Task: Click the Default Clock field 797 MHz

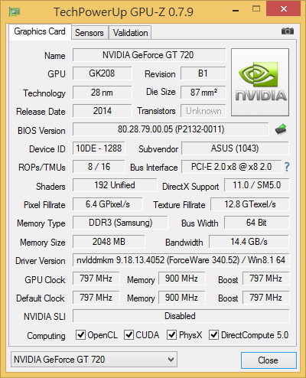Action: click(x=96, y=298)
